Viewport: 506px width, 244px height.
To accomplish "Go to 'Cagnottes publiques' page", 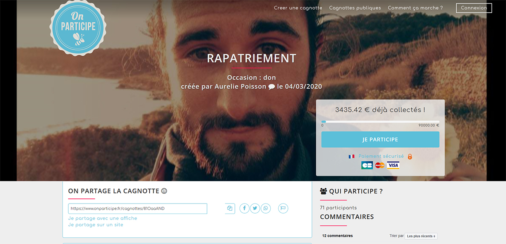I will 355,8.
